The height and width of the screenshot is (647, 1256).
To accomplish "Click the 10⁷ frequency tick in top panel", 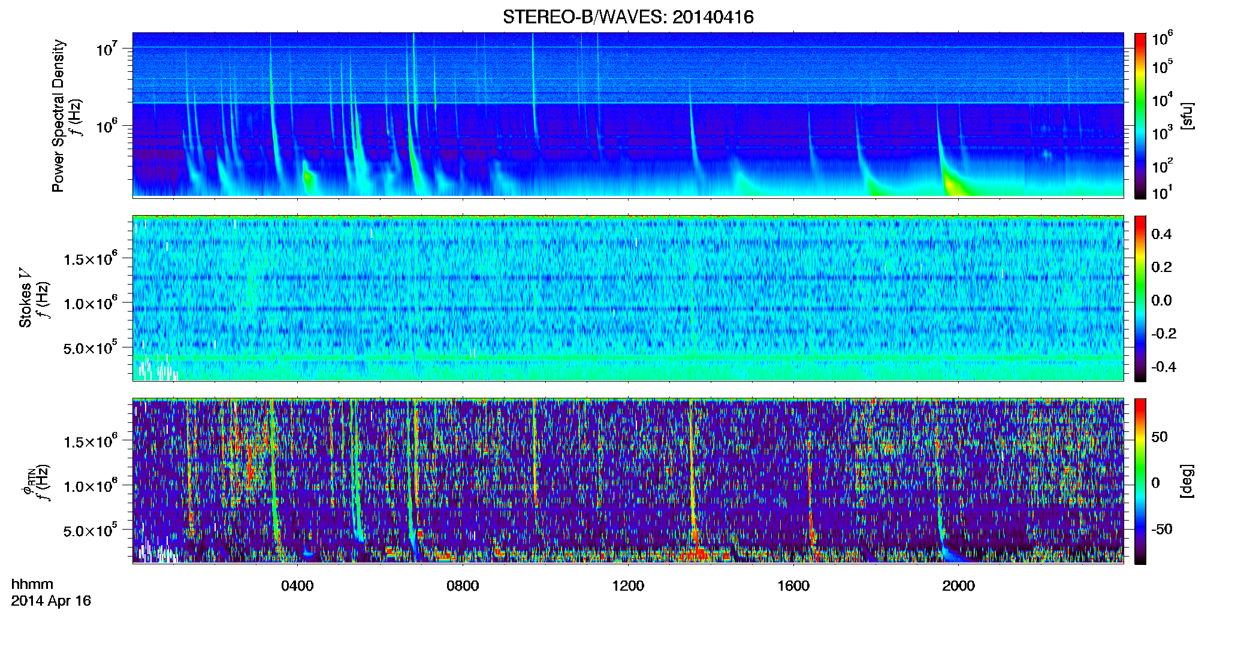I will pyautogui.click(x=107, y=49).
